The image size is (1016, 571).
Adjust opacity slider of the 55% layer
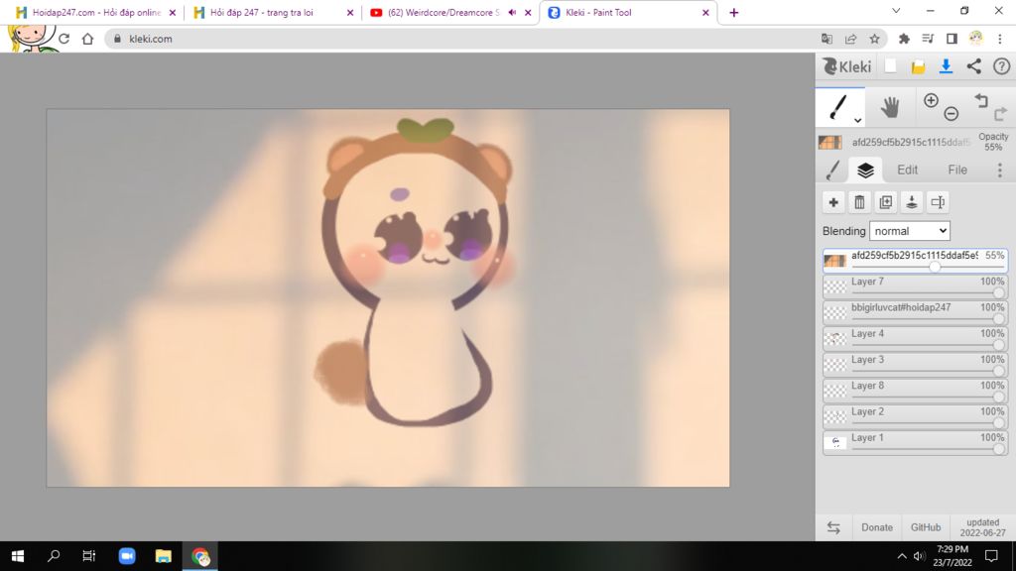(935, 267)
